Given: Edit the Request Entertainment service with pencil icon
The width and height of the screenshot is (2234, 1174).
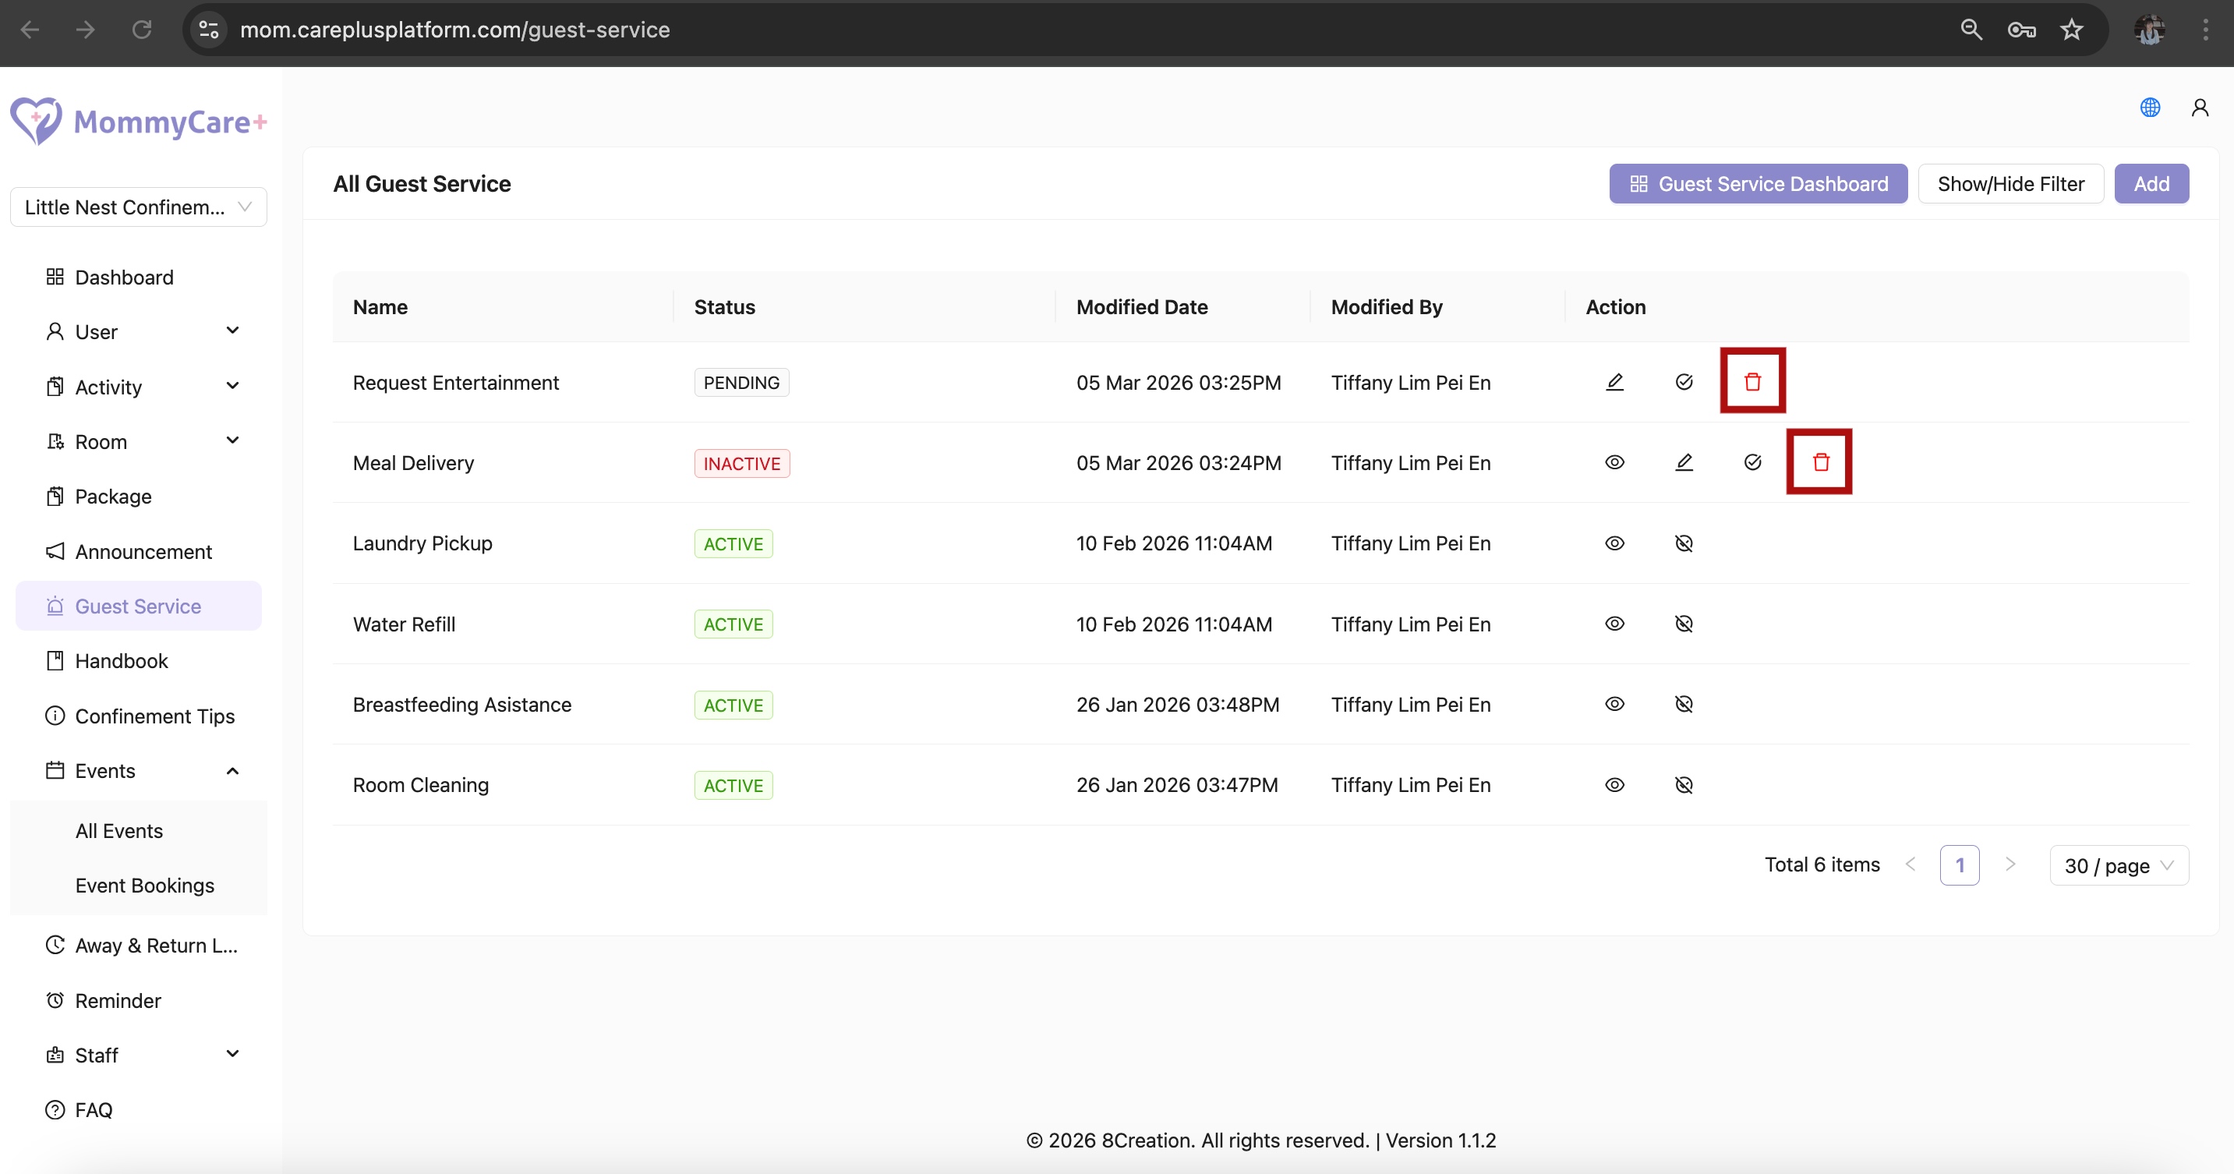Looking at the screenshot, I should [x=1614, y=381].
